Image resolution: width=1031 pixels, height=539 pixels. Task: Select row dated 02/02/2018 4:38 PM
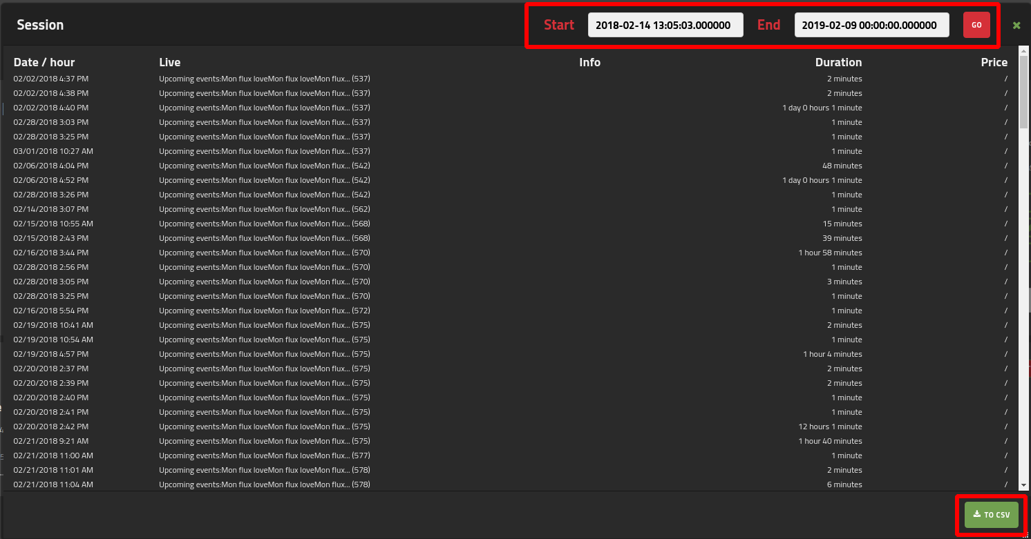click(511, 93)
